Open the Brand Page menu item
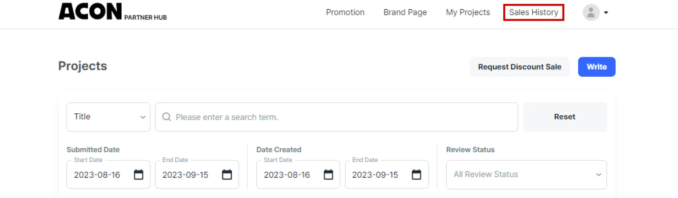 405,12
